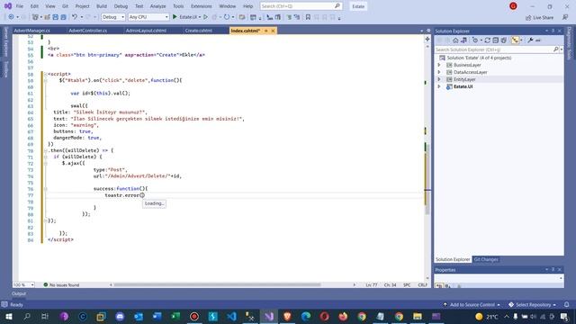Viewport: 576px width, 324px height.
Task: Expand the DataAccessLayer project node
Action: coord(439,72)
